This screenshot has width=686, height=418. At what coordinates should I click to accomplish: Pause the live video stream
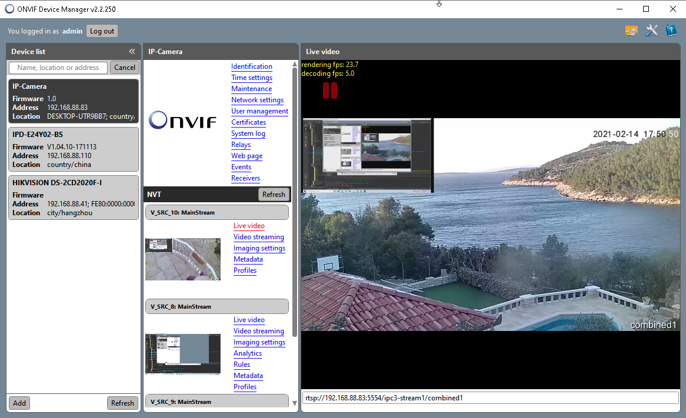330,90
